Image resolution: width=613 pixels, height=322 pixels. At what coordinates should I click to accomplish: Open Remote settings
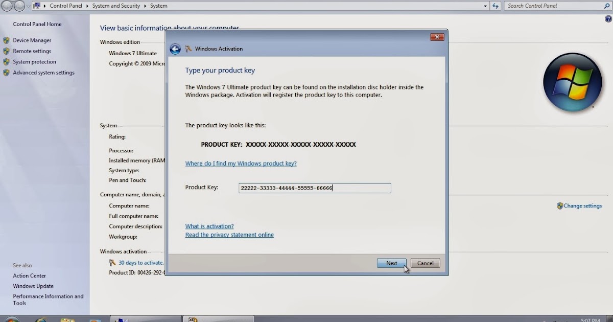coord(32,51)
